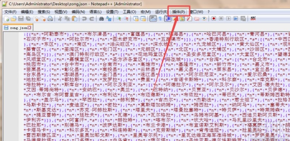The height and width of the screenshot is (141, 290).
Task: Redo the last undone edit
Action: [91, 19]
